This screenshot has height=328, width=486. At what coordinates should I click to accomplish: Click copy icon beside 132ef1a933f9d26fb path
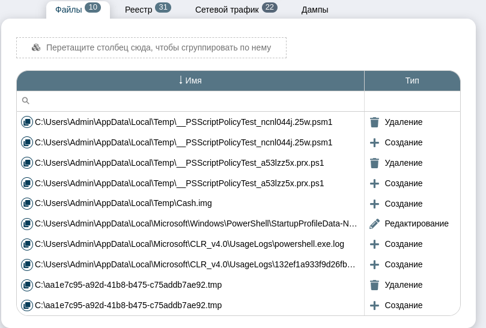click(x=26, y=265)
